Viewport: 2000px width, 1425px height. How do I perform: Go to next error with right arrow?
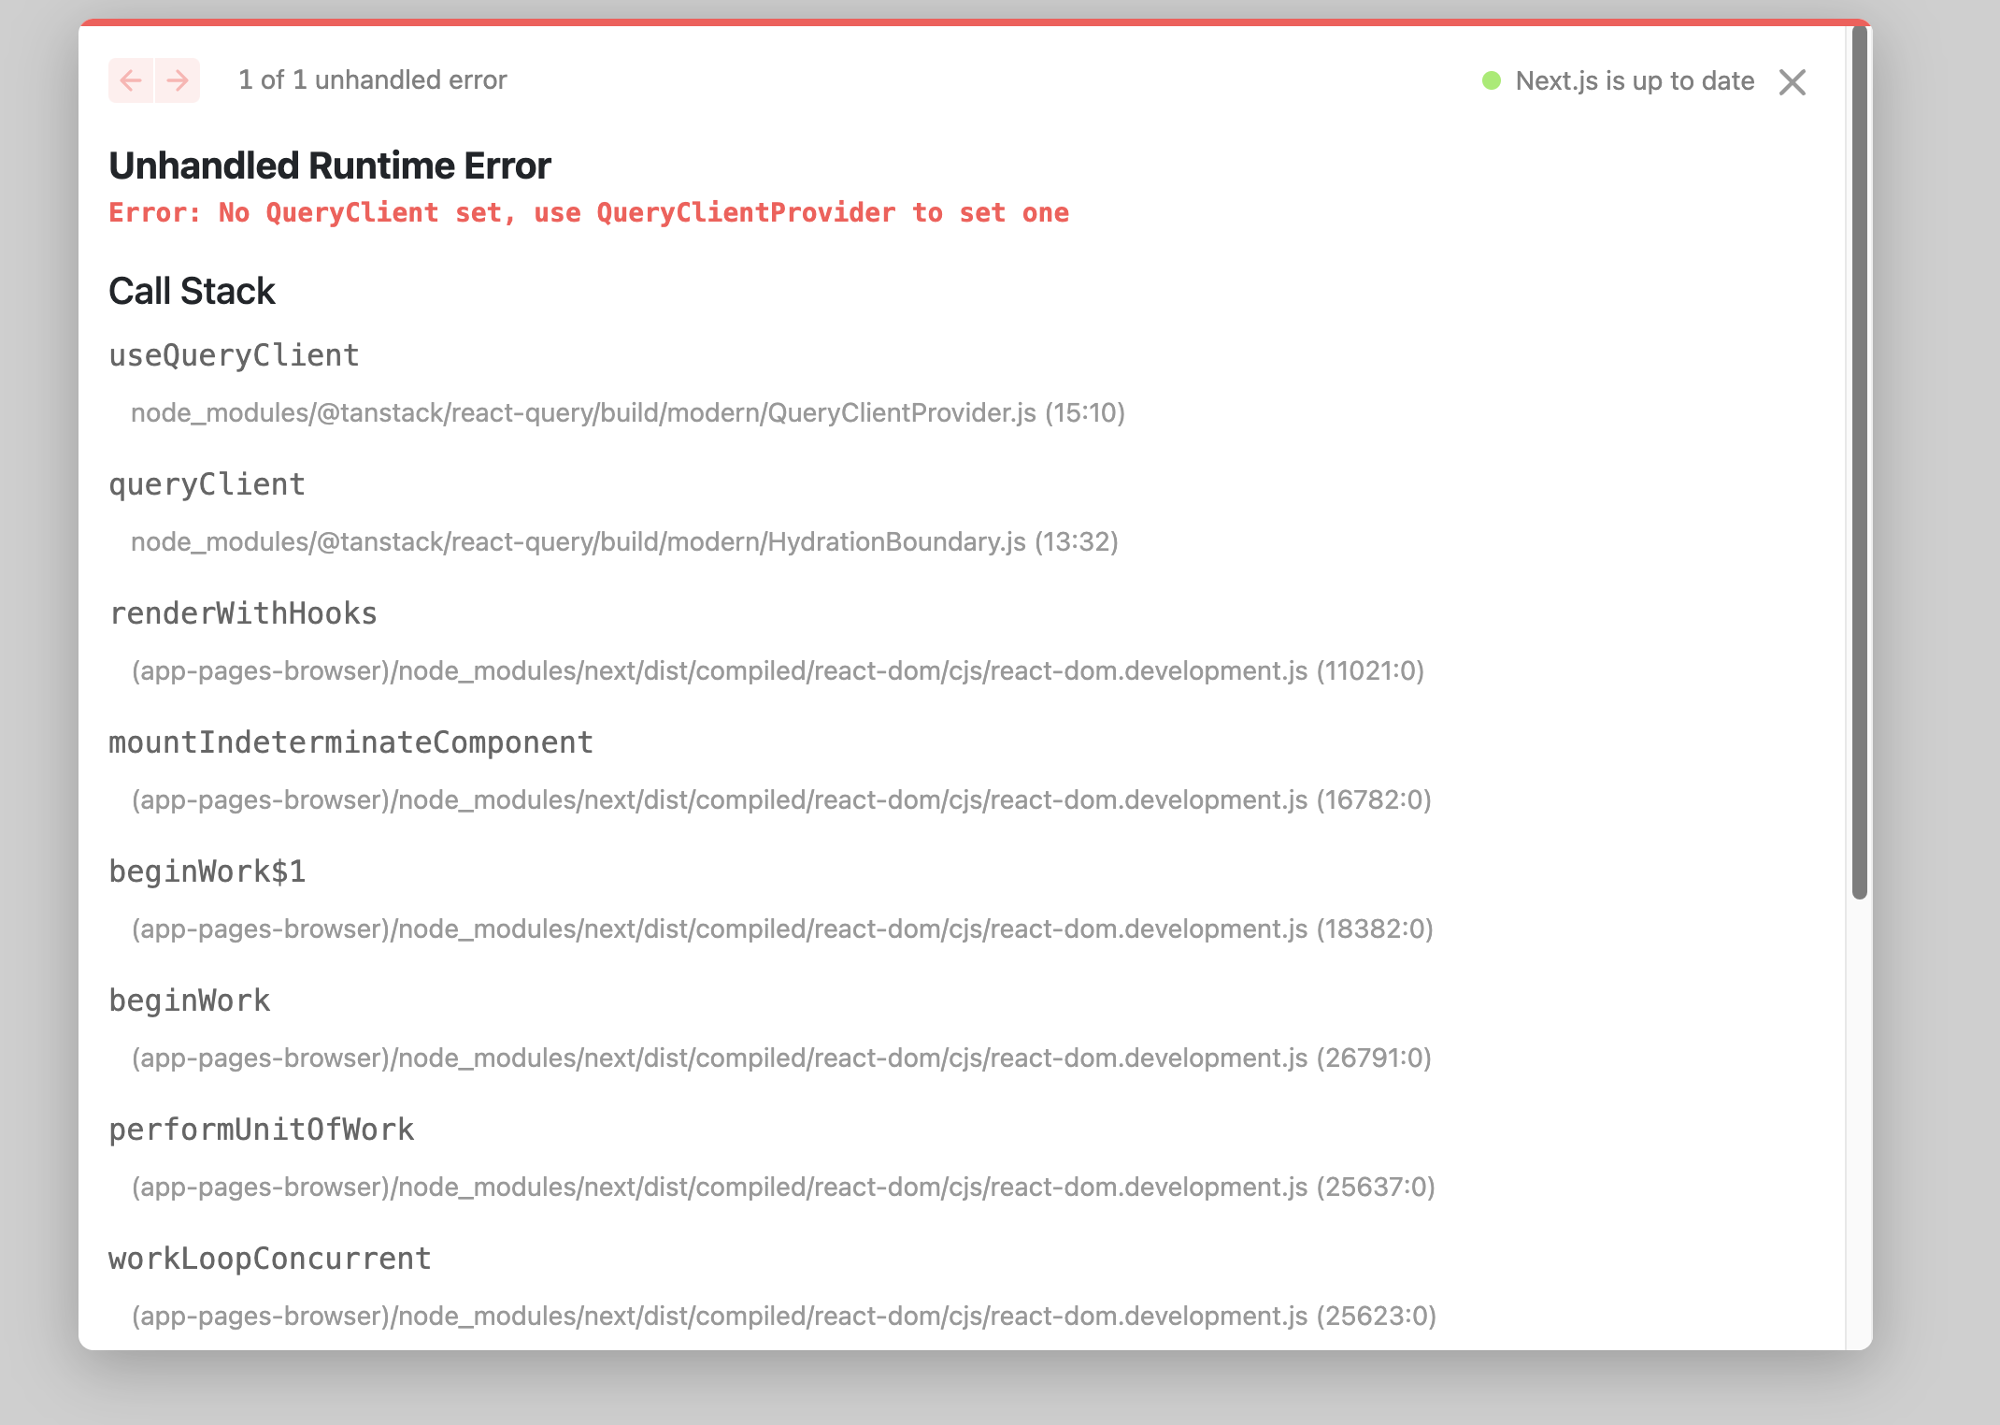[x=178, y=80]
